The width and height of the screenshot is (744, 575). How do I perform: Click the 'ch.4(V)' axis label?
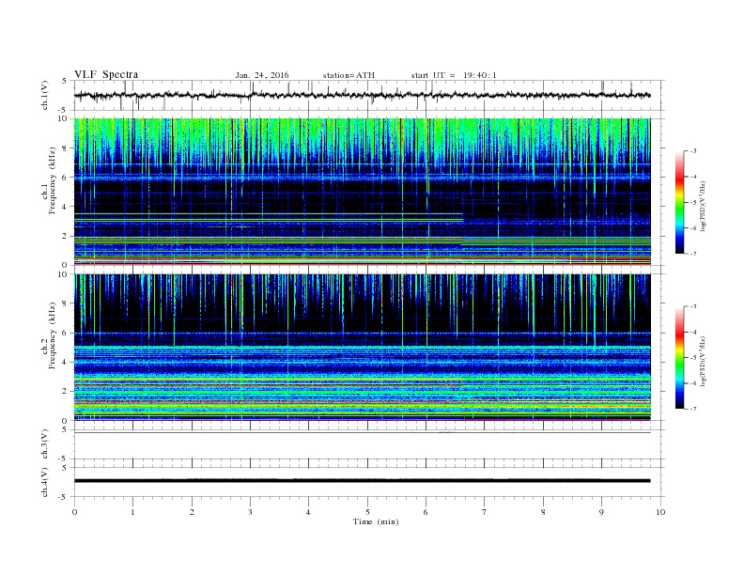tap(45, 482)
